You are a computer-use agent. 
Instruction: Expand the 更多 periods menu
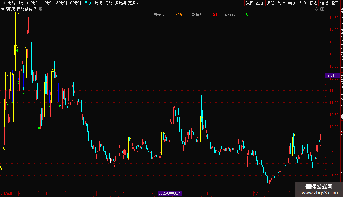coord(134,3)
